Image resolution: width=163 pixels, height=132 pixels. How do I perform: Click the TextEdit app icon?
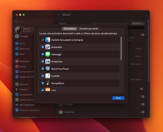coord(48,76)
